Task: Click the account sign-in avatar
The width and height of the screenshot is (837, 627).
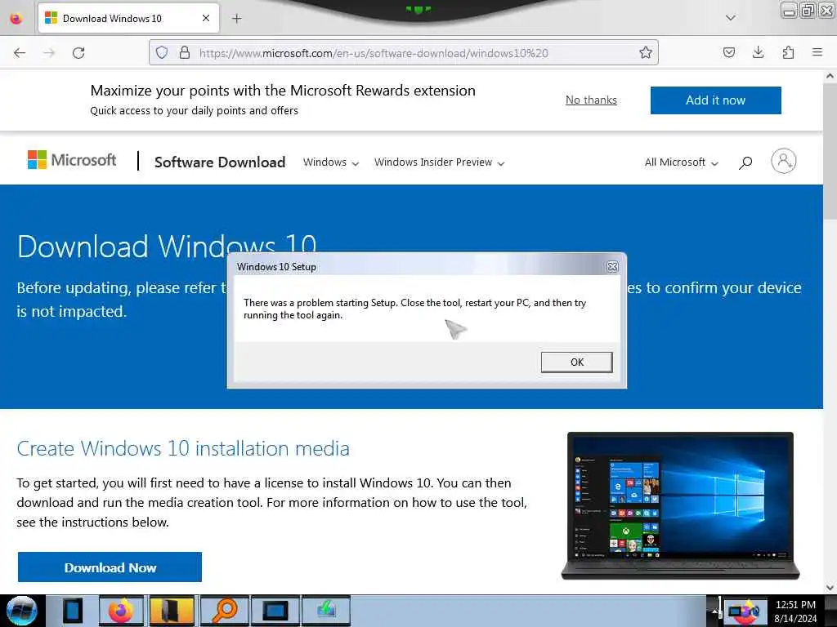Action: click(783, 161)
